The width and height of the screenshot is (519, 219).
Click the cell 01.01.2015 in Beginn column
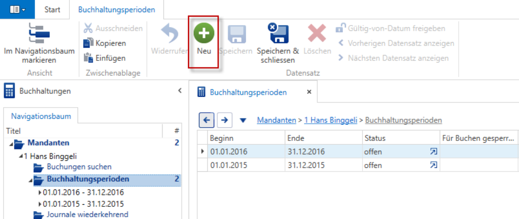246,165
